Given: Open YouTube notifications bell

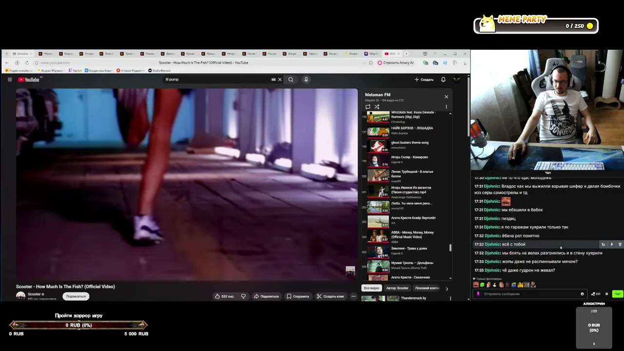Looking at the screenshot, I should 443,79.
